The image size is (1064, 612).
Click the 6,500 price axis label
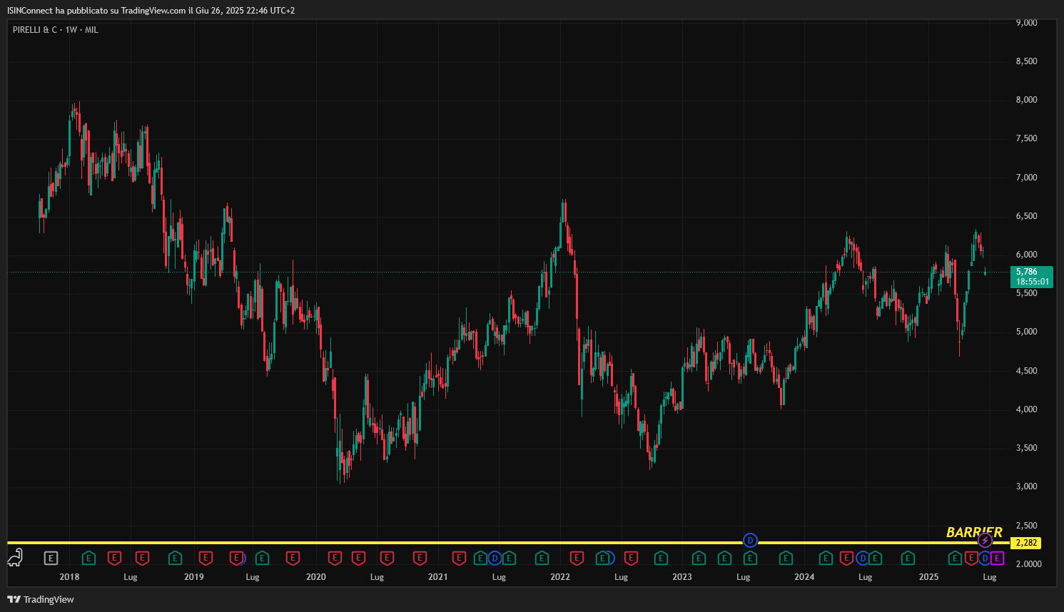(x=1026, y=216)
